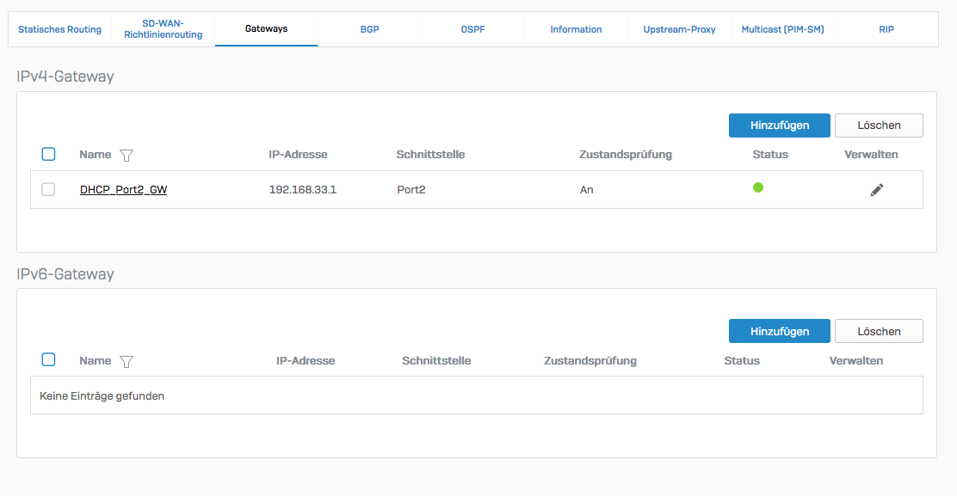
Task: Open the SD-WAN-Richtlinienrouting tab
Action: [163, 29]
